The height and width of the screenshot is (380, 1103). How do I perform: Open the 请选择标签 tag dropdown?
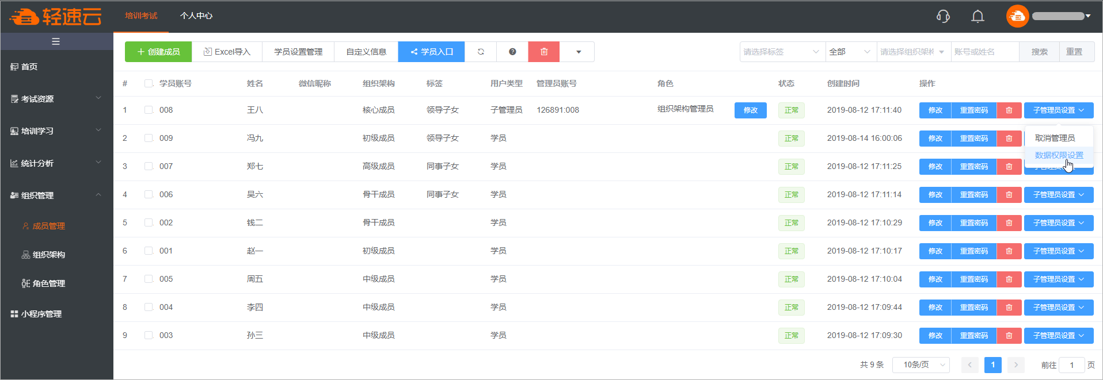(x=782, y=52)
